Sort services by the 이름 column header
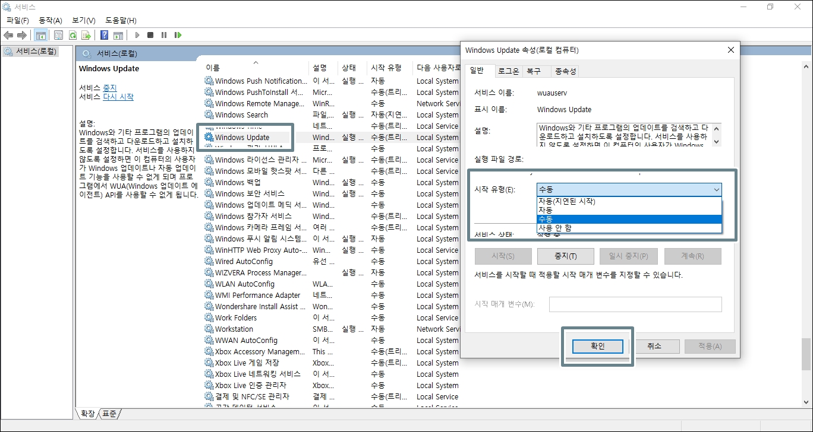This screenshot has height=432, width=813. click(256, 68)
